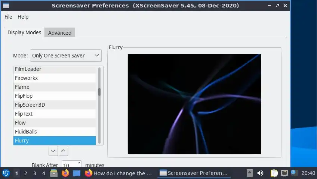The height and width of the screenshot is (179, 317).
Task: Click the Screensaver Preferences taskbar entry
Action: point(194,173)
